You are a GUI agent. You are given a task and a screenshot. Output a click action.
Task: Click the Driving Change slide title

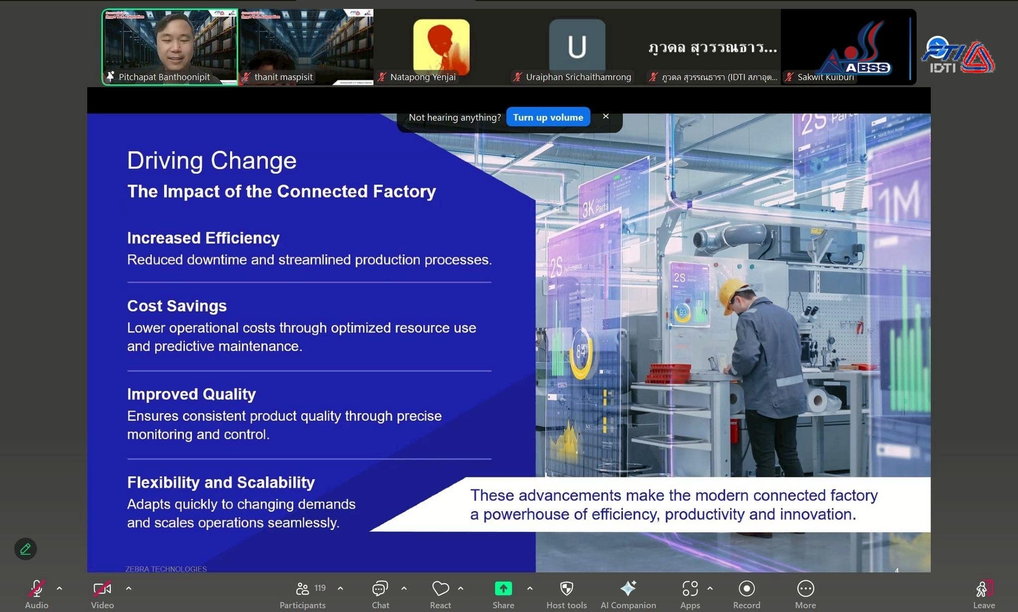(212, 161)
